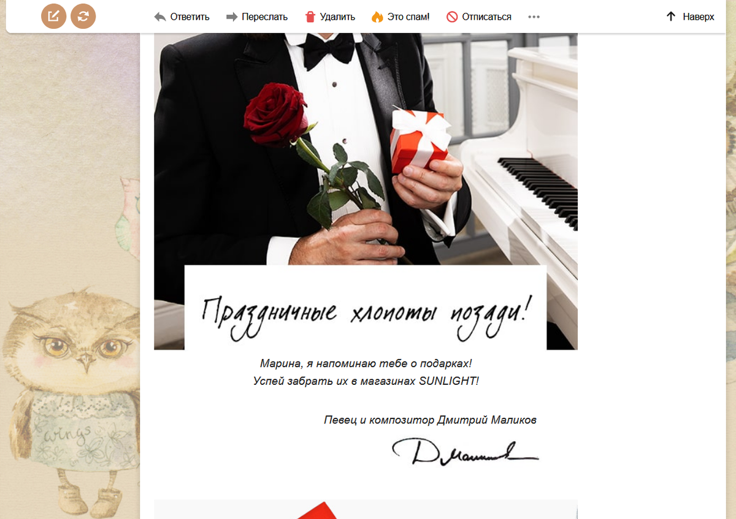Mark email with Это спам!
Viewport: 736px width, 519px height.
pyautogui.click(x=408, y=17)
